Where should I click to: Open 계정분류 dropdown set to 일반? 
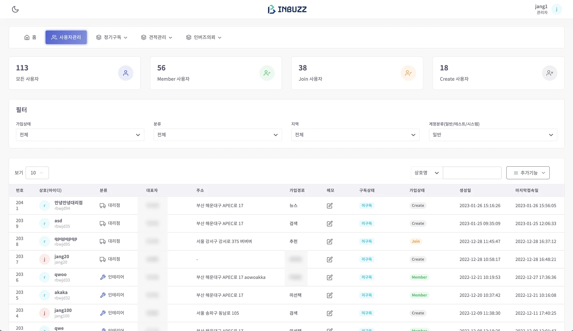493,135
